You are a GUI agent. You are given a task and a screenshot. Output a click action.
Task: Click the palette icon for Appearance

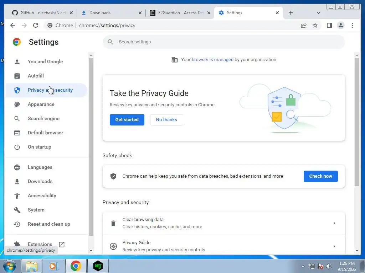[17, 105]
